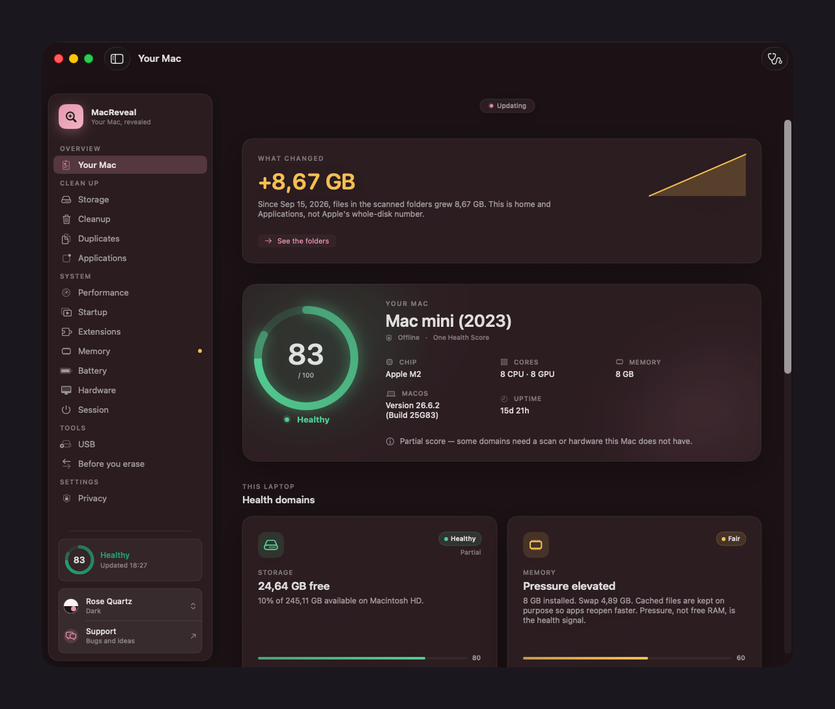
Task: Toggle the sidebar visibility button
Action: click(117, 59)
